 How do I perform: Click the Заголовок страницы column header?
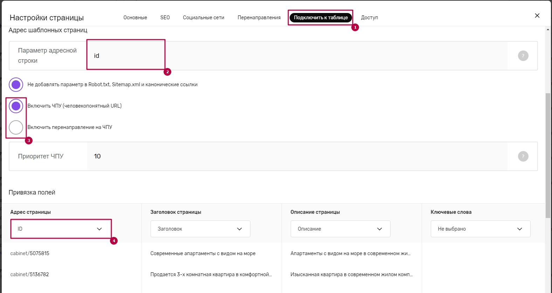[x=176, y=212]
